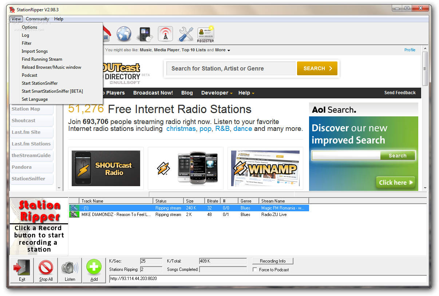Image resolution: width=439 pixels, height=296 pixels.
Task: Expand the Help dropdown on SHOUTcast navbar
Action: 246,93
